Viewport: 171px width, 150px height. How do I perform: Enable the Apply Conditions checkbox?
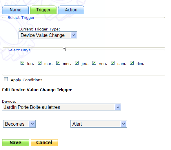coord(6,79)
